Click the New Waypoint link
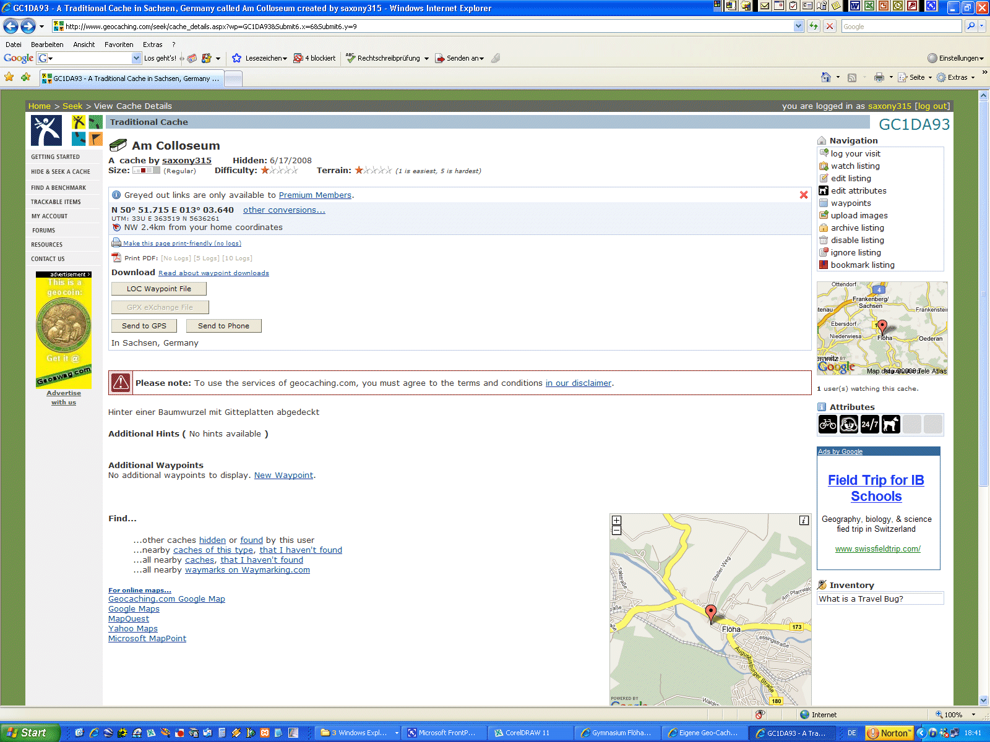Image resolution: width=990 pixels, height=742 pixels. [283, 475]
